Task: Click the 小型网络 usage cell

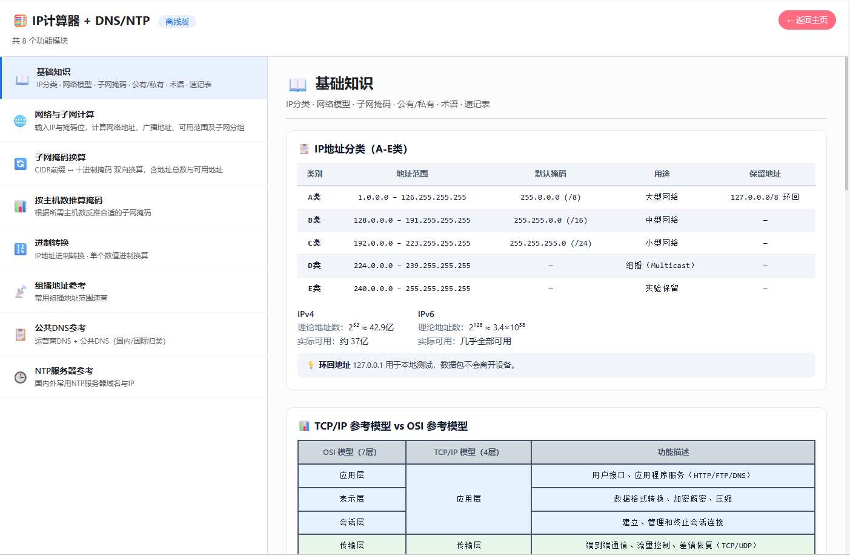Action: pyautogui.click(x=662, y=243)
